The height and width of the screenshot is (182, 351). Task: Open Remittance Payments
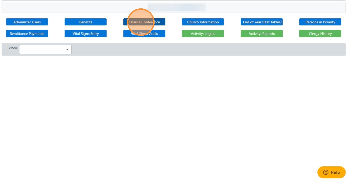pos(27,34)
